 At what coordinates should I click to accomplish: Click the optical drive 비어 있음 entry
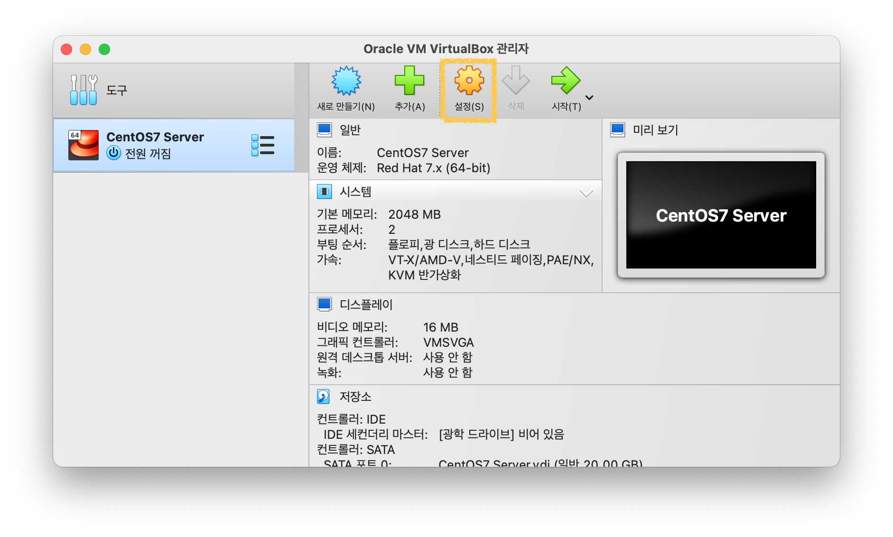tap(502, 435)
